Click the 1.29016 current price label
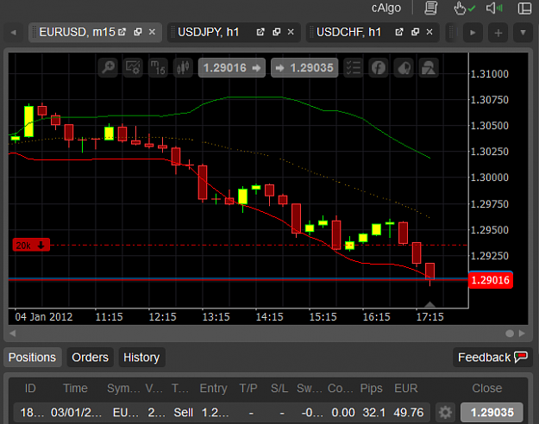 [x=491, y=280]
